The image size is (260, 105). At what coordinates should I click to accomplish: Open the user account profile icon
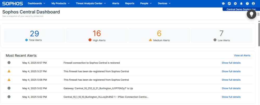pos(253,3)
